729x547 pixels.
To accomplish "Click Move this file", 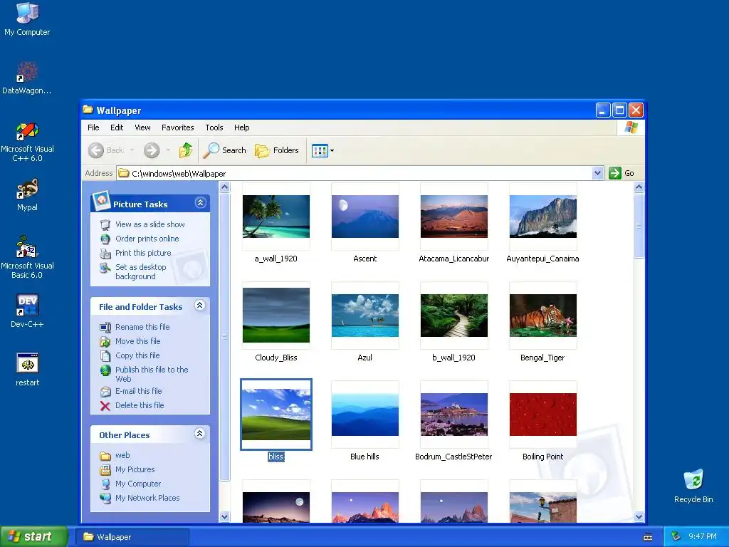I will point(137,341).
